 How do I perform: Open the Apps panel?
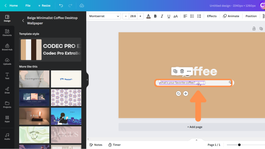point(7,119)
